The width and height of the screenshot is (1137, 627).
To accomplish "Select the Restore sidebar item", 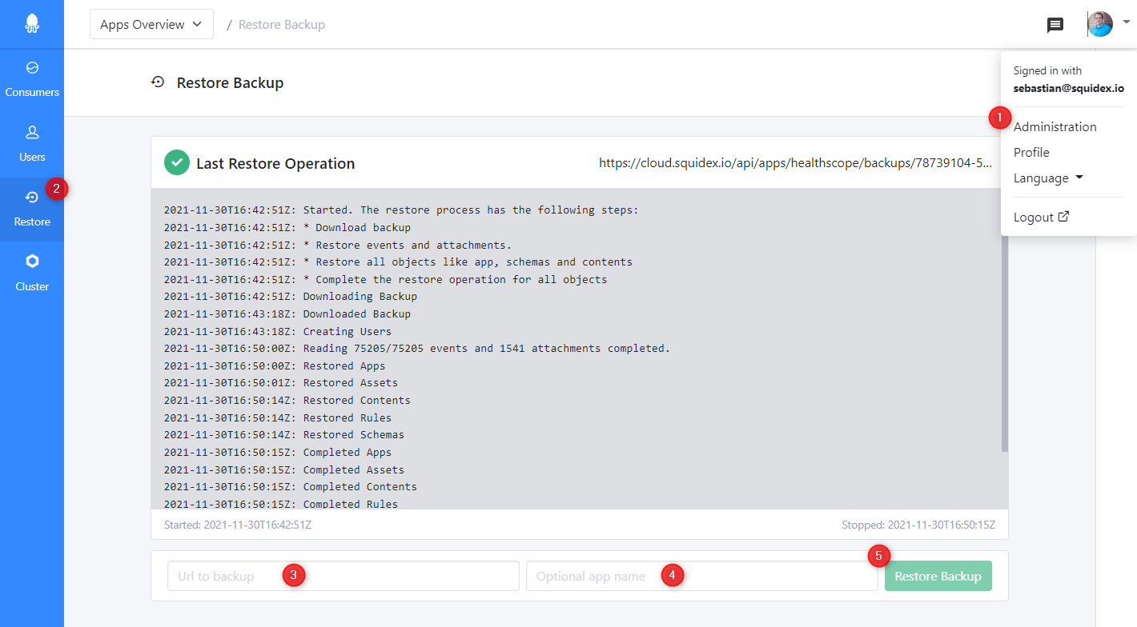I will (32, 210).
